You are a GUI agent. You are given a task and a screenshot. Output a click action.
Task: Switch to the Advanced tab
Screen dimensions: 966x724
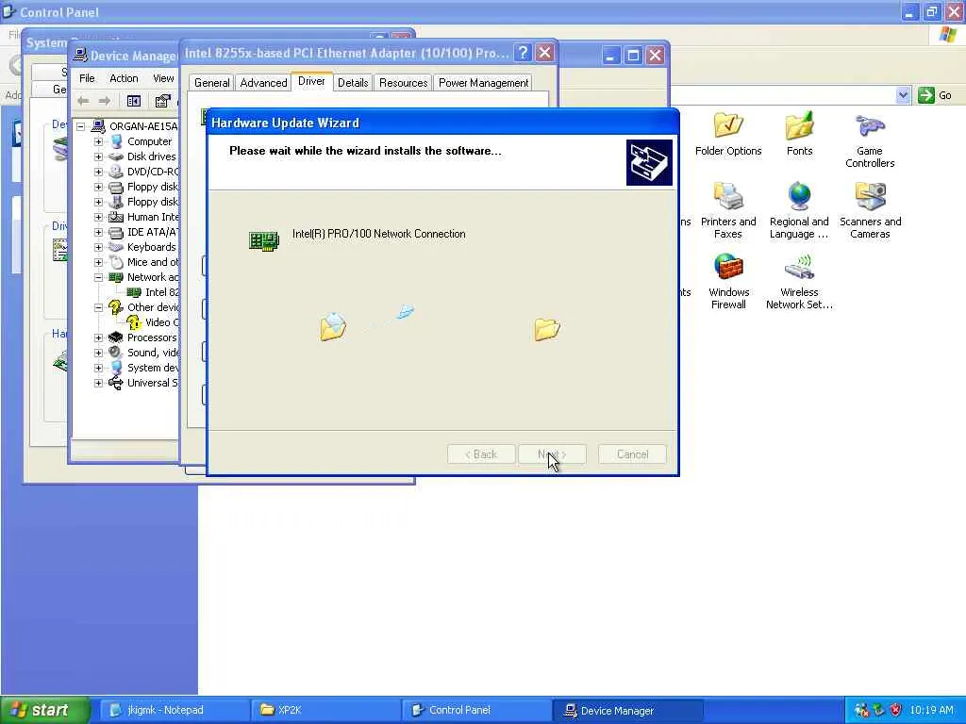(264, 83)
